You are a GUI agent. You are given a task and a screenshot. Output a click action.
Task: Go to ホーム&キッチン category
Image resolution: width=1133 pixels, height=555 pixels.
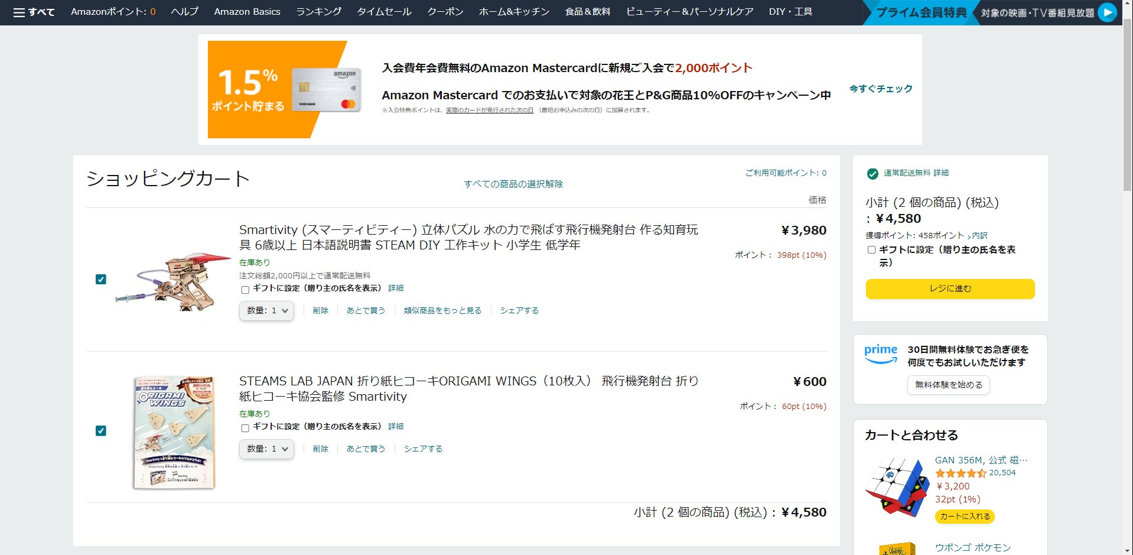pos(514,12)
